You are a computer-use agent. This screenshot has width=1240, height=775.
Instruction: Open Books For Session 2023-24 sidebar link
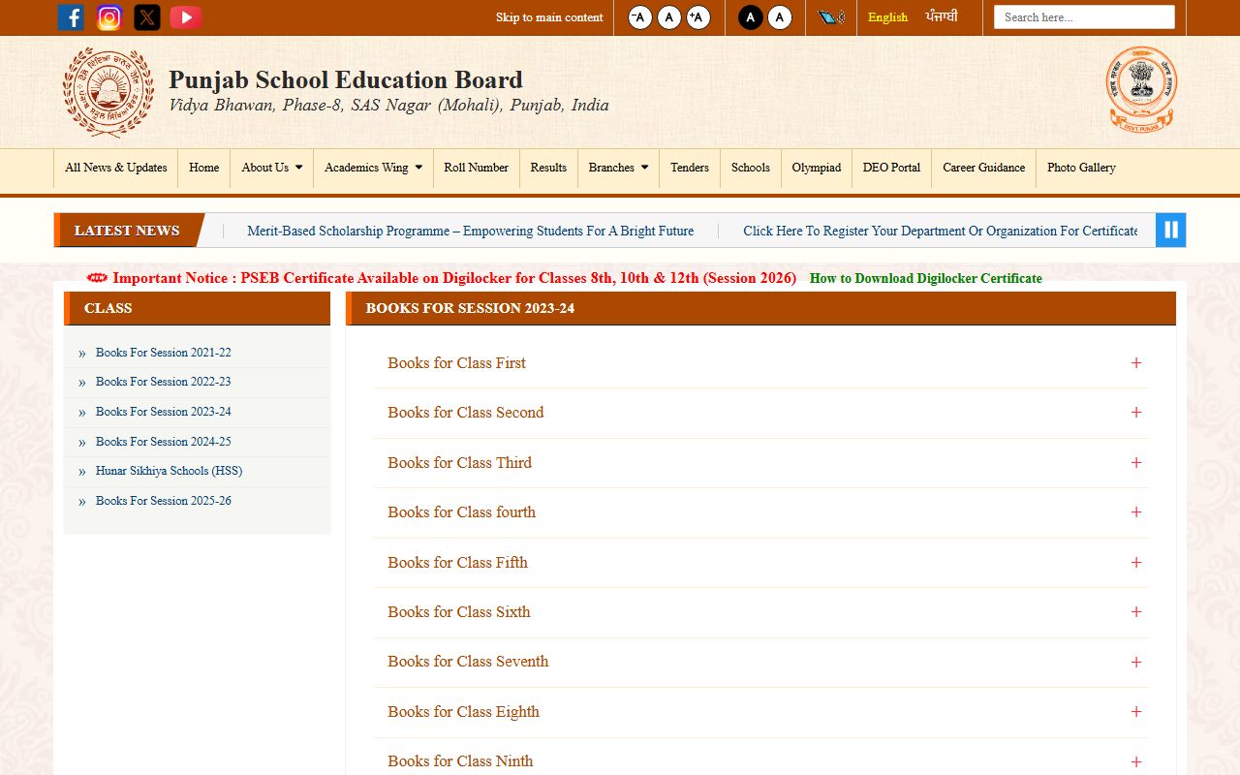coord(163,412)
